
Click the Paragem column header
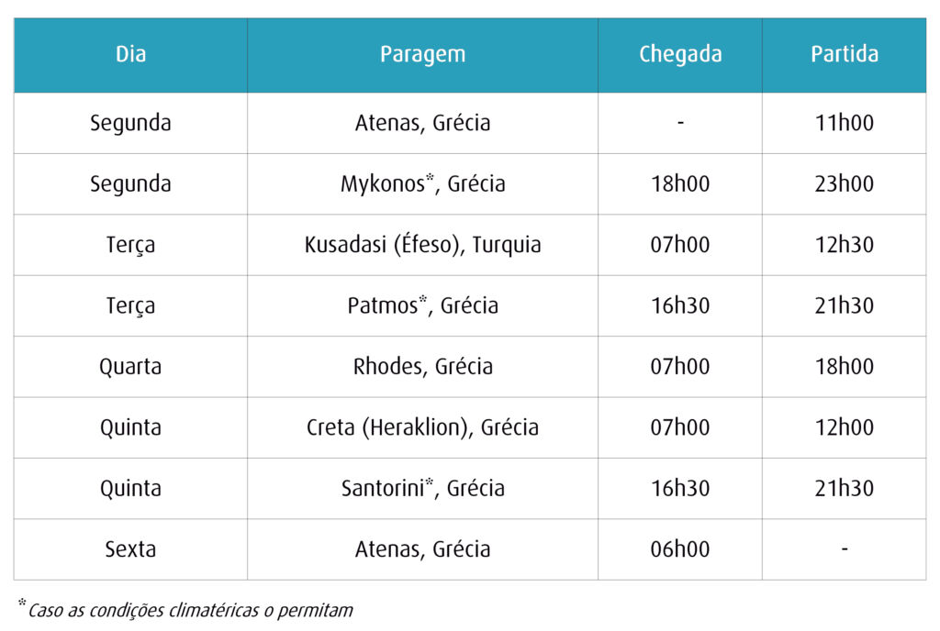pyautogui.click(x=422, y=54)
